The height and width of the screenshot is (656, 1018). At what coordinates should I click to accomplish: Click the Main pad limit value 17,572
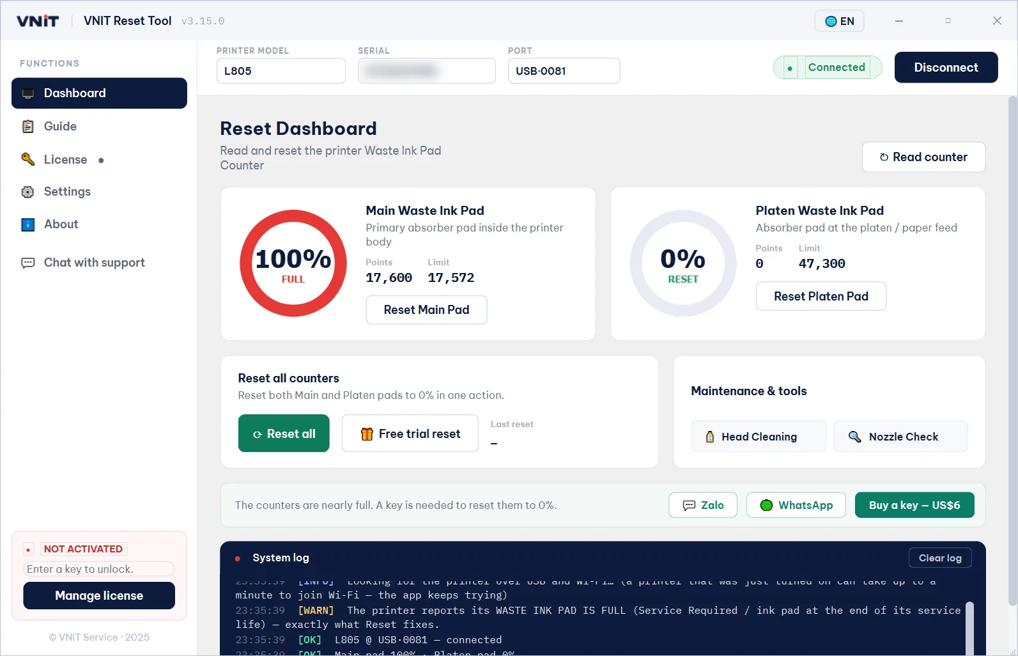point(451,277)
